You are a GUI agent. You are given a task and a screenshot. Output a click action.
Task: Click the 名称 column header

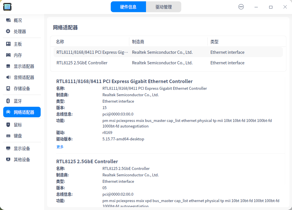pyautogui.click(x=90, y=42)
